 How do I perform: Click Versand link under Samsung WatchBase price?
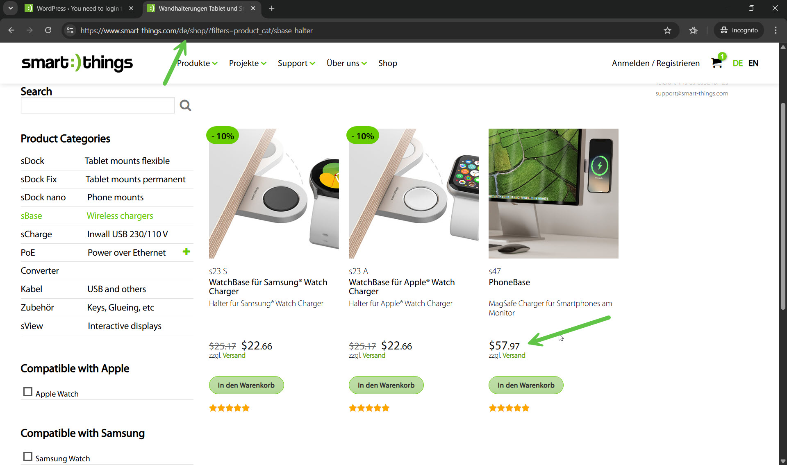(x=234, y=355)
